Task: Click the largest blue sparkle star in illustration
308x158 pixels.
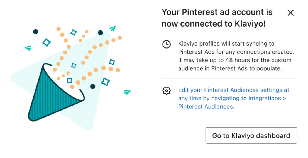Action: tap(47, 42)
